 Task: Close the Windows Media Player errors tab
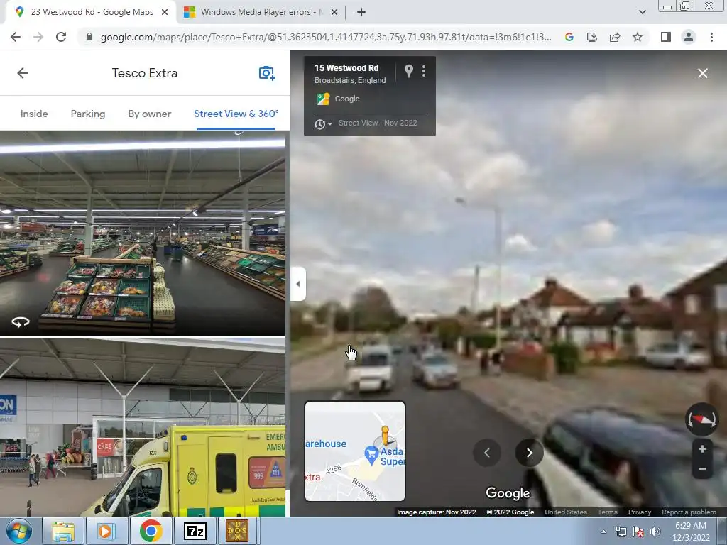click(334, 12)
